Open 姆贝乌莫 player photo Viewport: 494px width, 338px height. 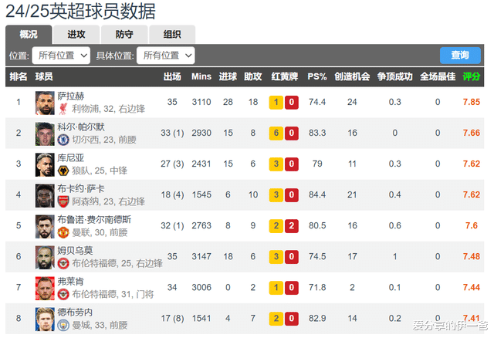click(45, 258)
